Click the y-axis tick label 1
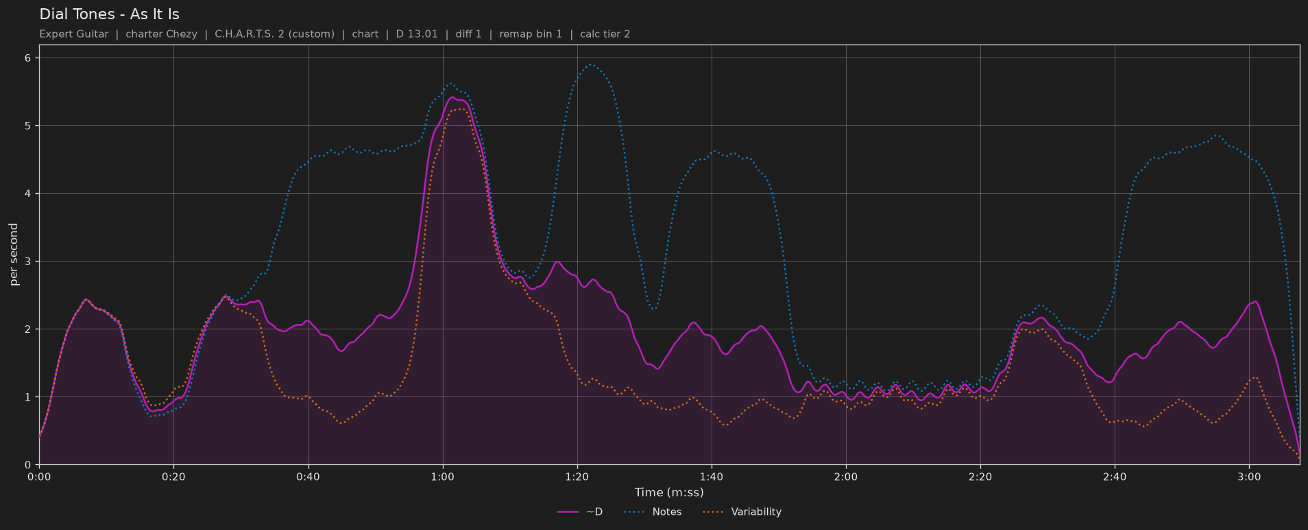 point(28,397)
